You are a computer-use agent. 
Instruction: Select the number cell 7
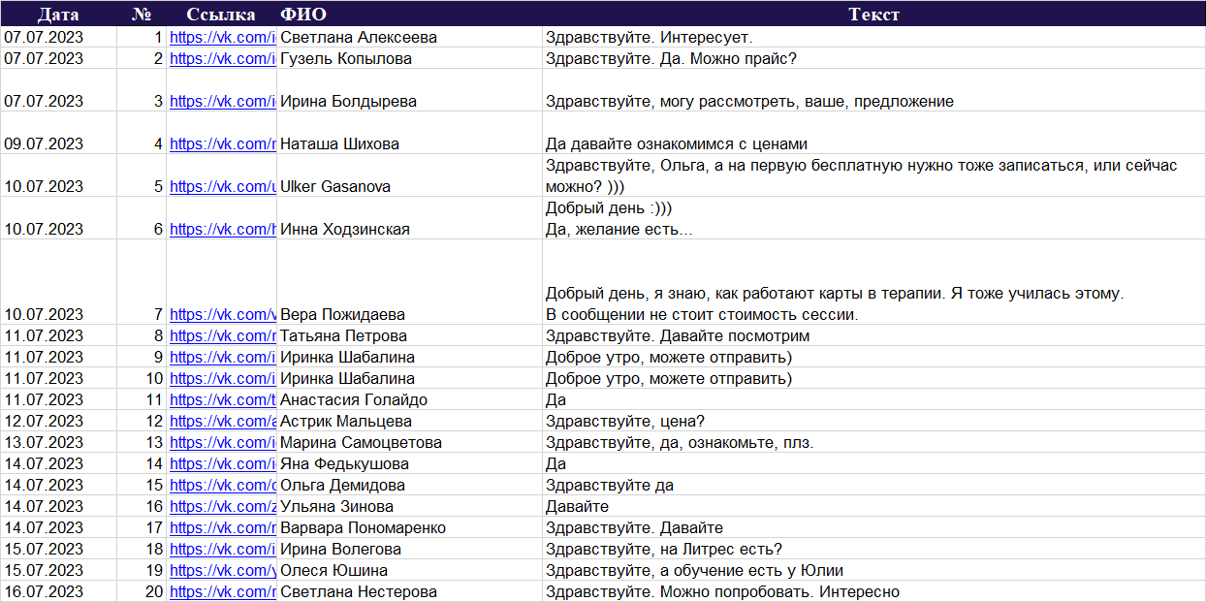pos(142,282)
